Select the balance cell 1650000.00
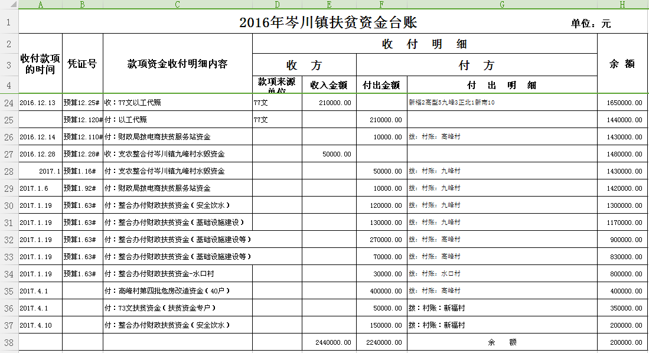 pos(624,103)
